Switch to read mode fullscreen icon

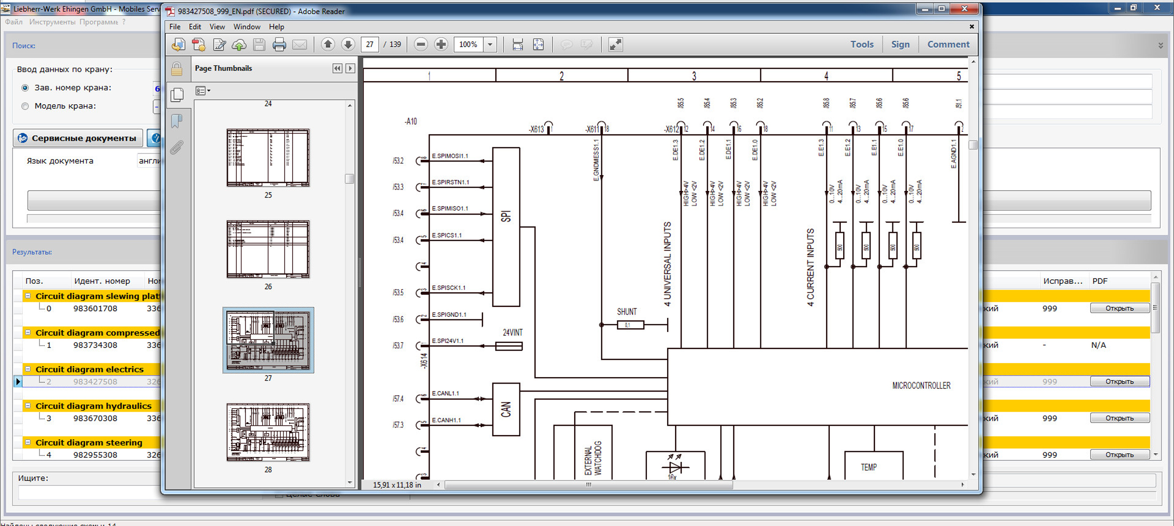tap(615, 45)
